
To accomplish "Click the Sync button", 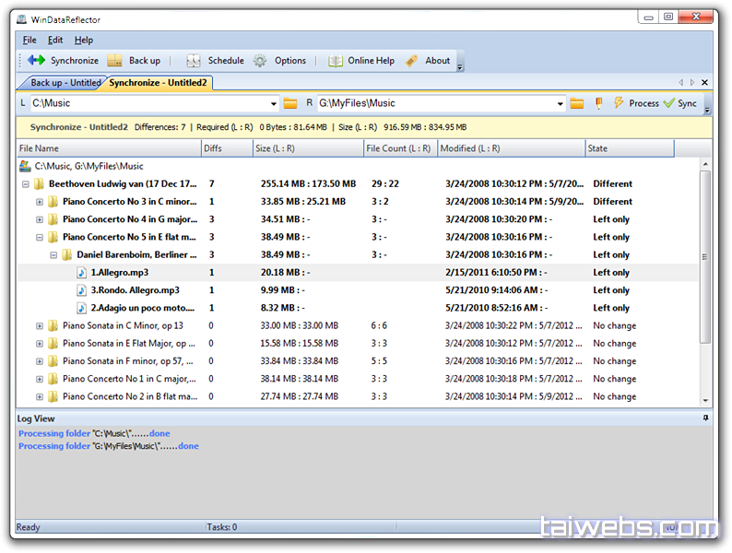I will coord(680,103).
